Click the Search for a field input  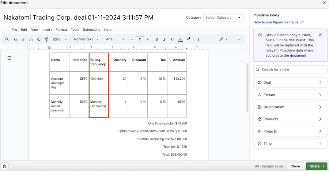pos(290,69)
